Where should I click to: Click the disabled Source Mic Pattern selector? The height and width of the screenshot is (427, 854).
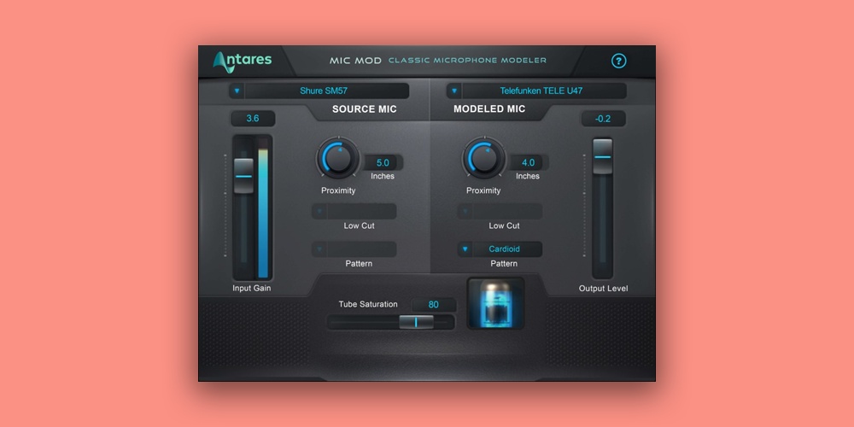pyautogui.click(x=354, y=249)
